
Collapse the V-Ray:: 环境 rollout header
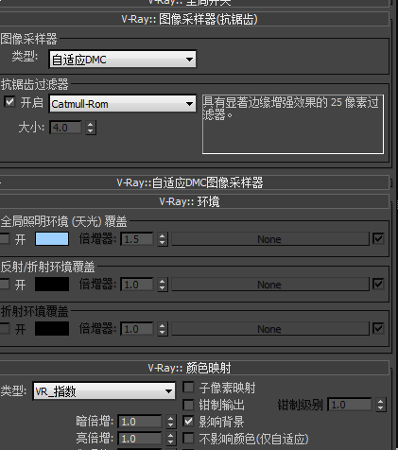(195, 201)
